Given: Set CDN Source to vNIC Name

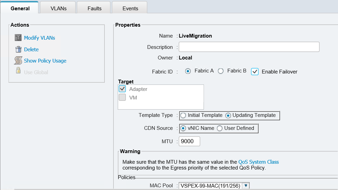Looking at the screenshot, I should 183,128.
